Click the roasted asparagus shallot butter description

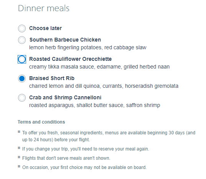click(95, 105)
